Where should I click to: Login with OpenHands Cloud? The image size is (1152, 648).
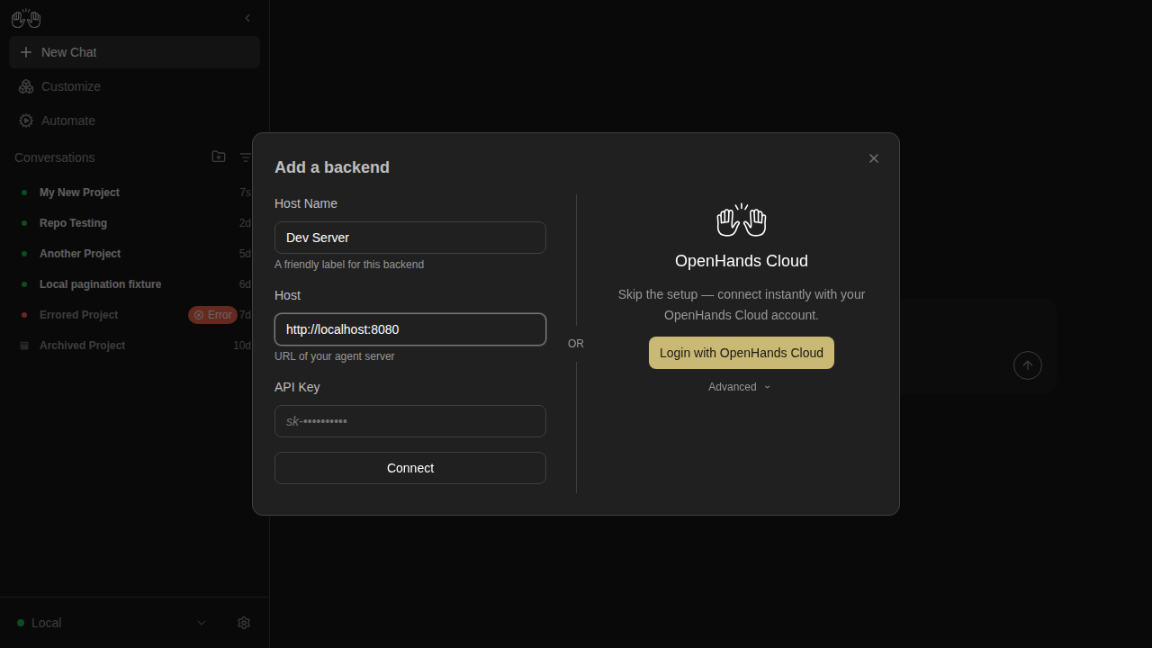(742, 353)
